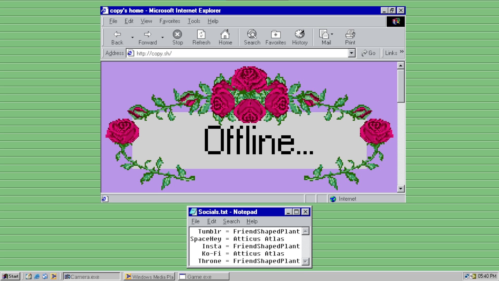Click the Forward arrow toolbar button
499x281 pixels.
(x=147, y=37)
